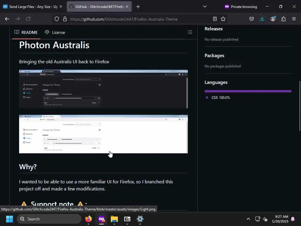Bookmark this page with the star icon
301x226 pixels.
point(223,19)
